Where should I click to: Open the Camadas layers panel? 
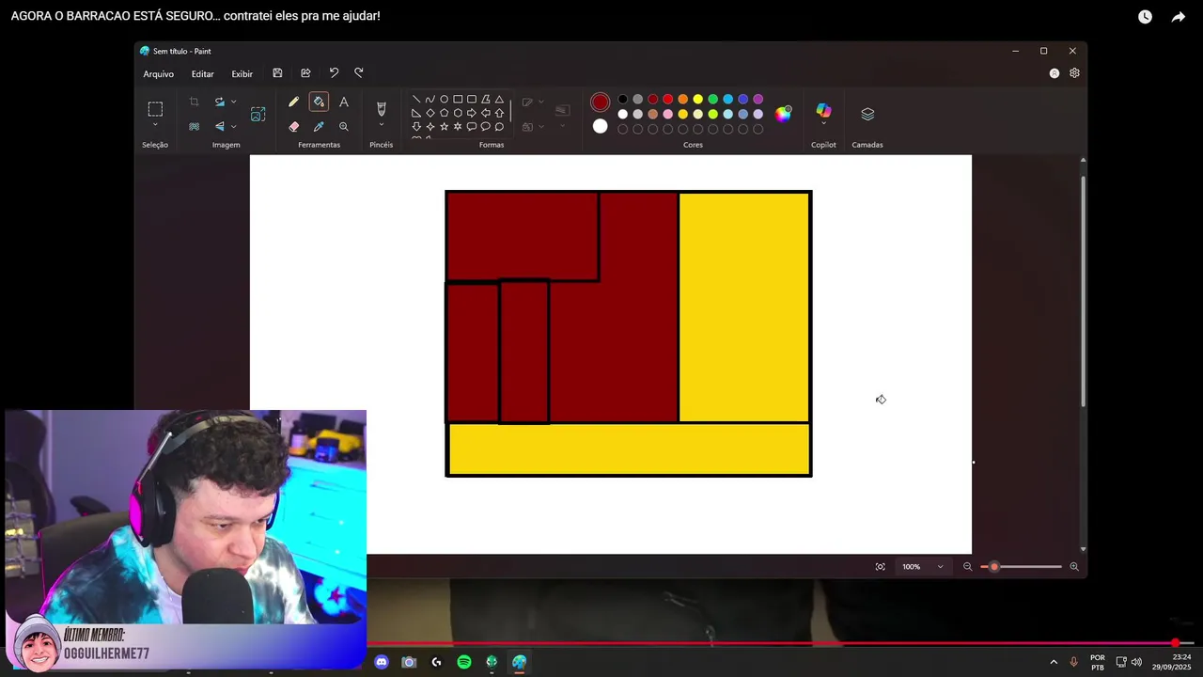tap(867, 114)
